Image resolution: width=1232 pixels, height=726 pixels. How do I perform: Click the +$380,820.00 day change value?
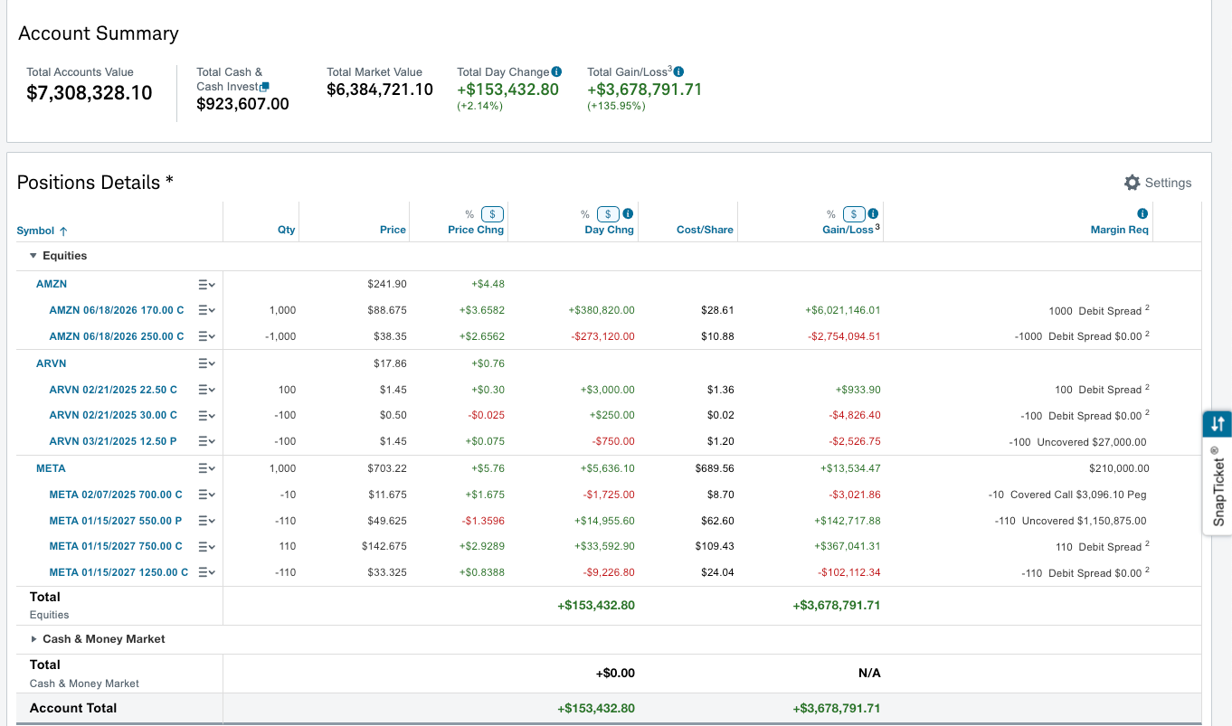(x=602, y=310)
